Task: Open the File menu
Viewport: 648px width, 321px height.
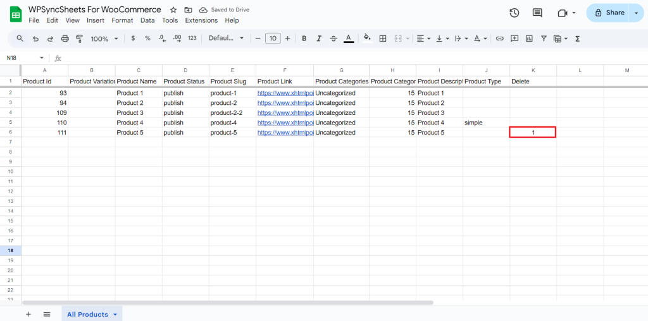Action: coord(34,20)
